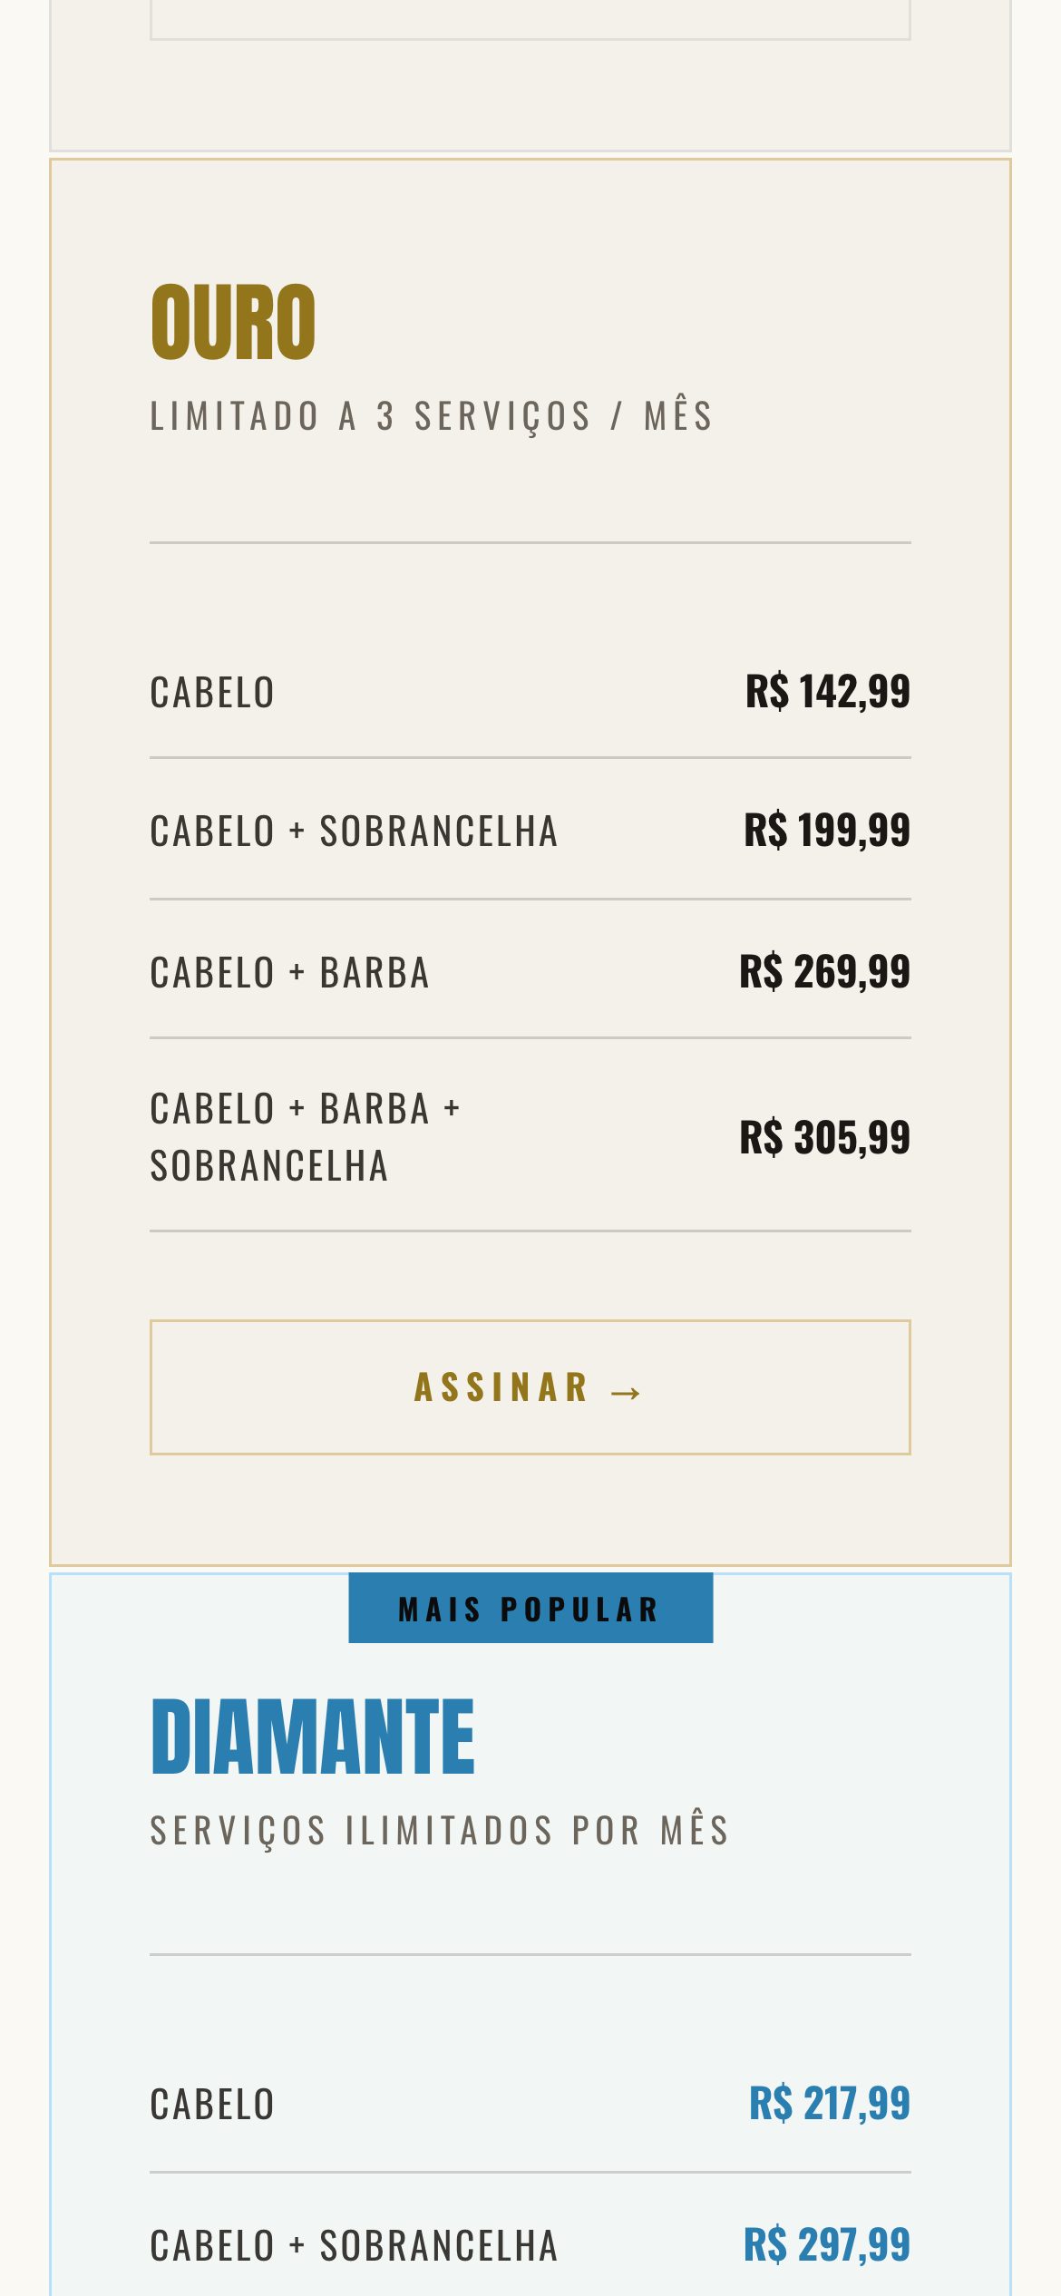Click the R$ 199,99 price

pos(826,830)
